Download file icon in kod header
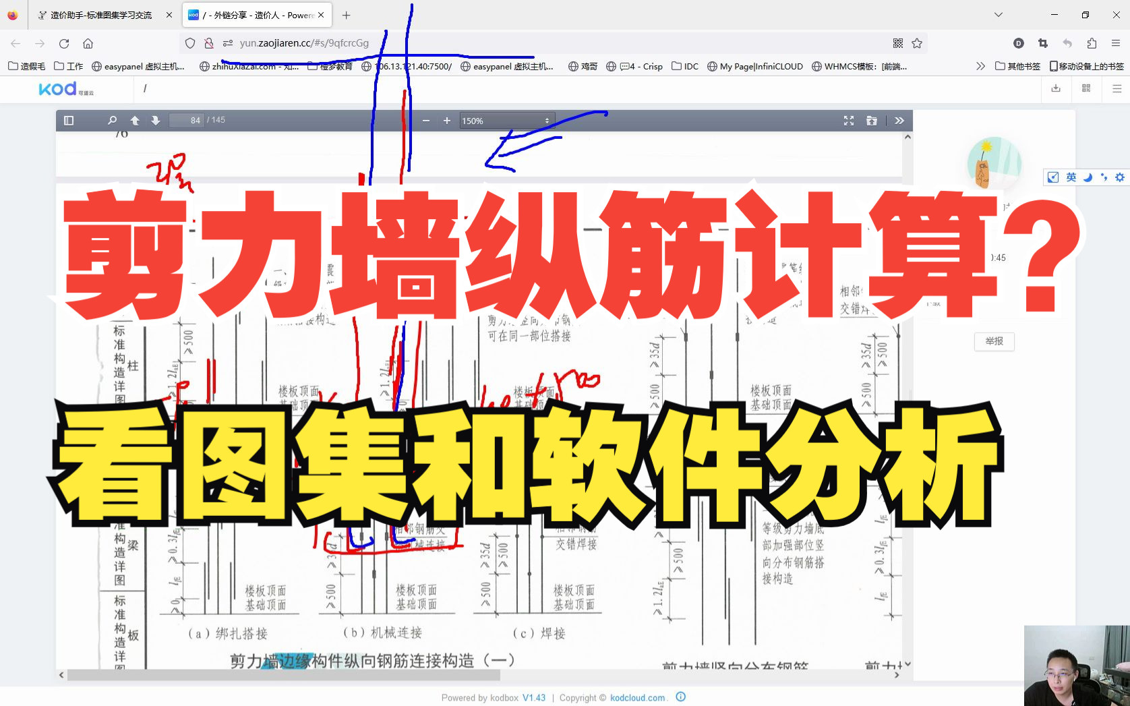This screenshot has width=1130, height=706. (1056, 88)
